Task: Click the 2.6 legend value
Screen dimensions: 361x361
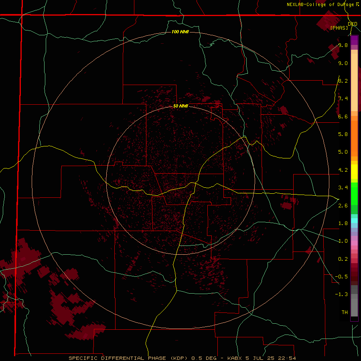Action: coord(343,206)
